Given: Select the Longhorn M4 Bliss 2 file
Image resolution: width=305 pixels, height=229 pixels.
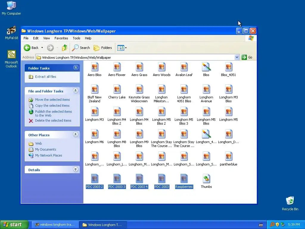Looking at the screenshot, I should click(117, 116).
